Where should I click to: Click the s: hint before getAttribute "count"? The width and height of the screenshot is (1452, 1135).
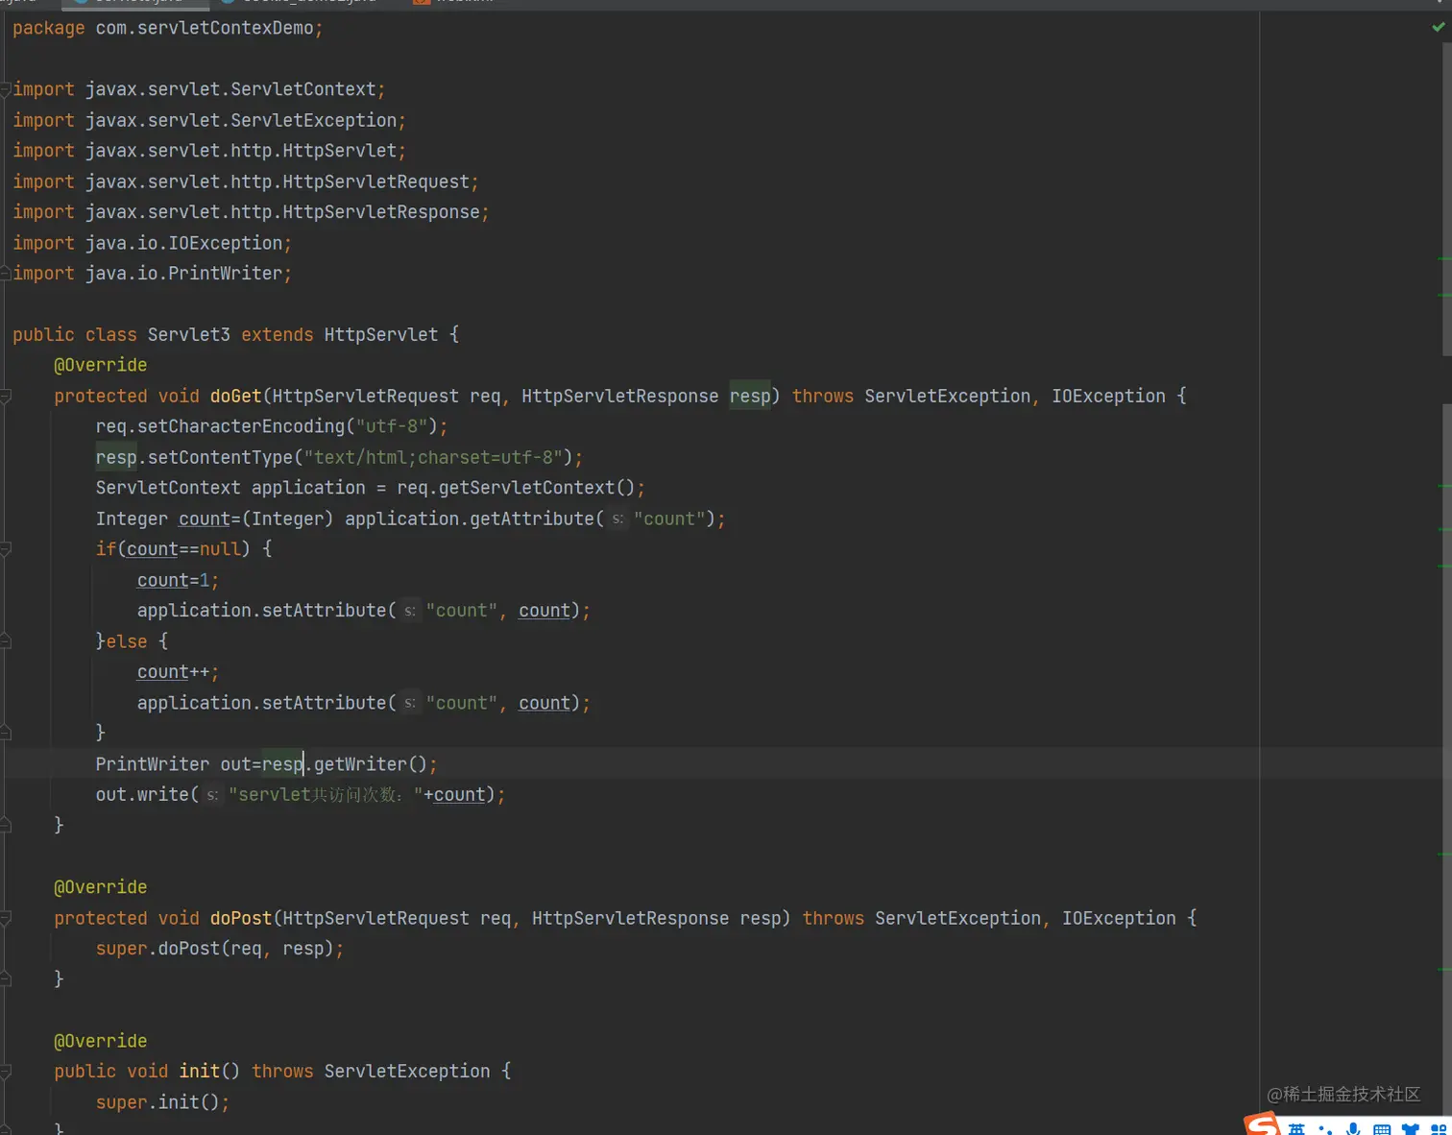(618, 519)
